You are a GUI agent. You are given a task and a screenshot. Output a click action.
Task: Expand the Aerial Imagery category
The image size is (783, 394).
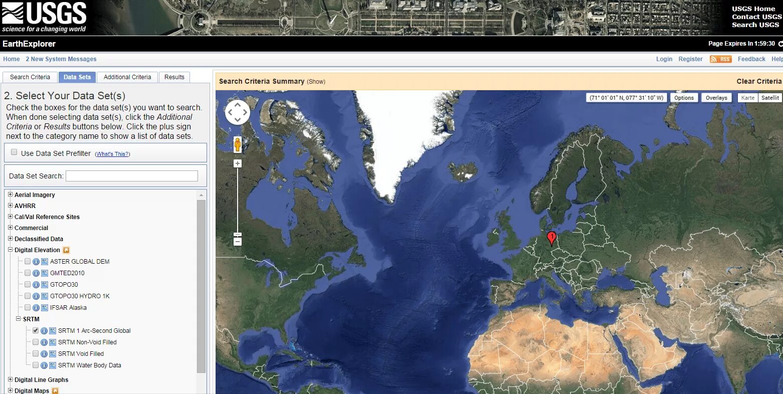click(11, 194)
